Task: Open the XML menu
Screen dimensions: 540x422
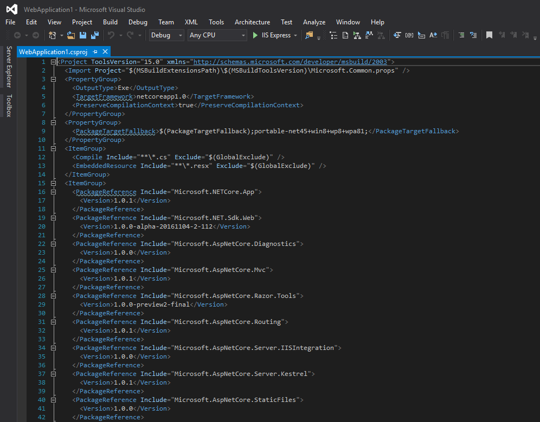Action: pyautogui.click(x=191, y=22)
